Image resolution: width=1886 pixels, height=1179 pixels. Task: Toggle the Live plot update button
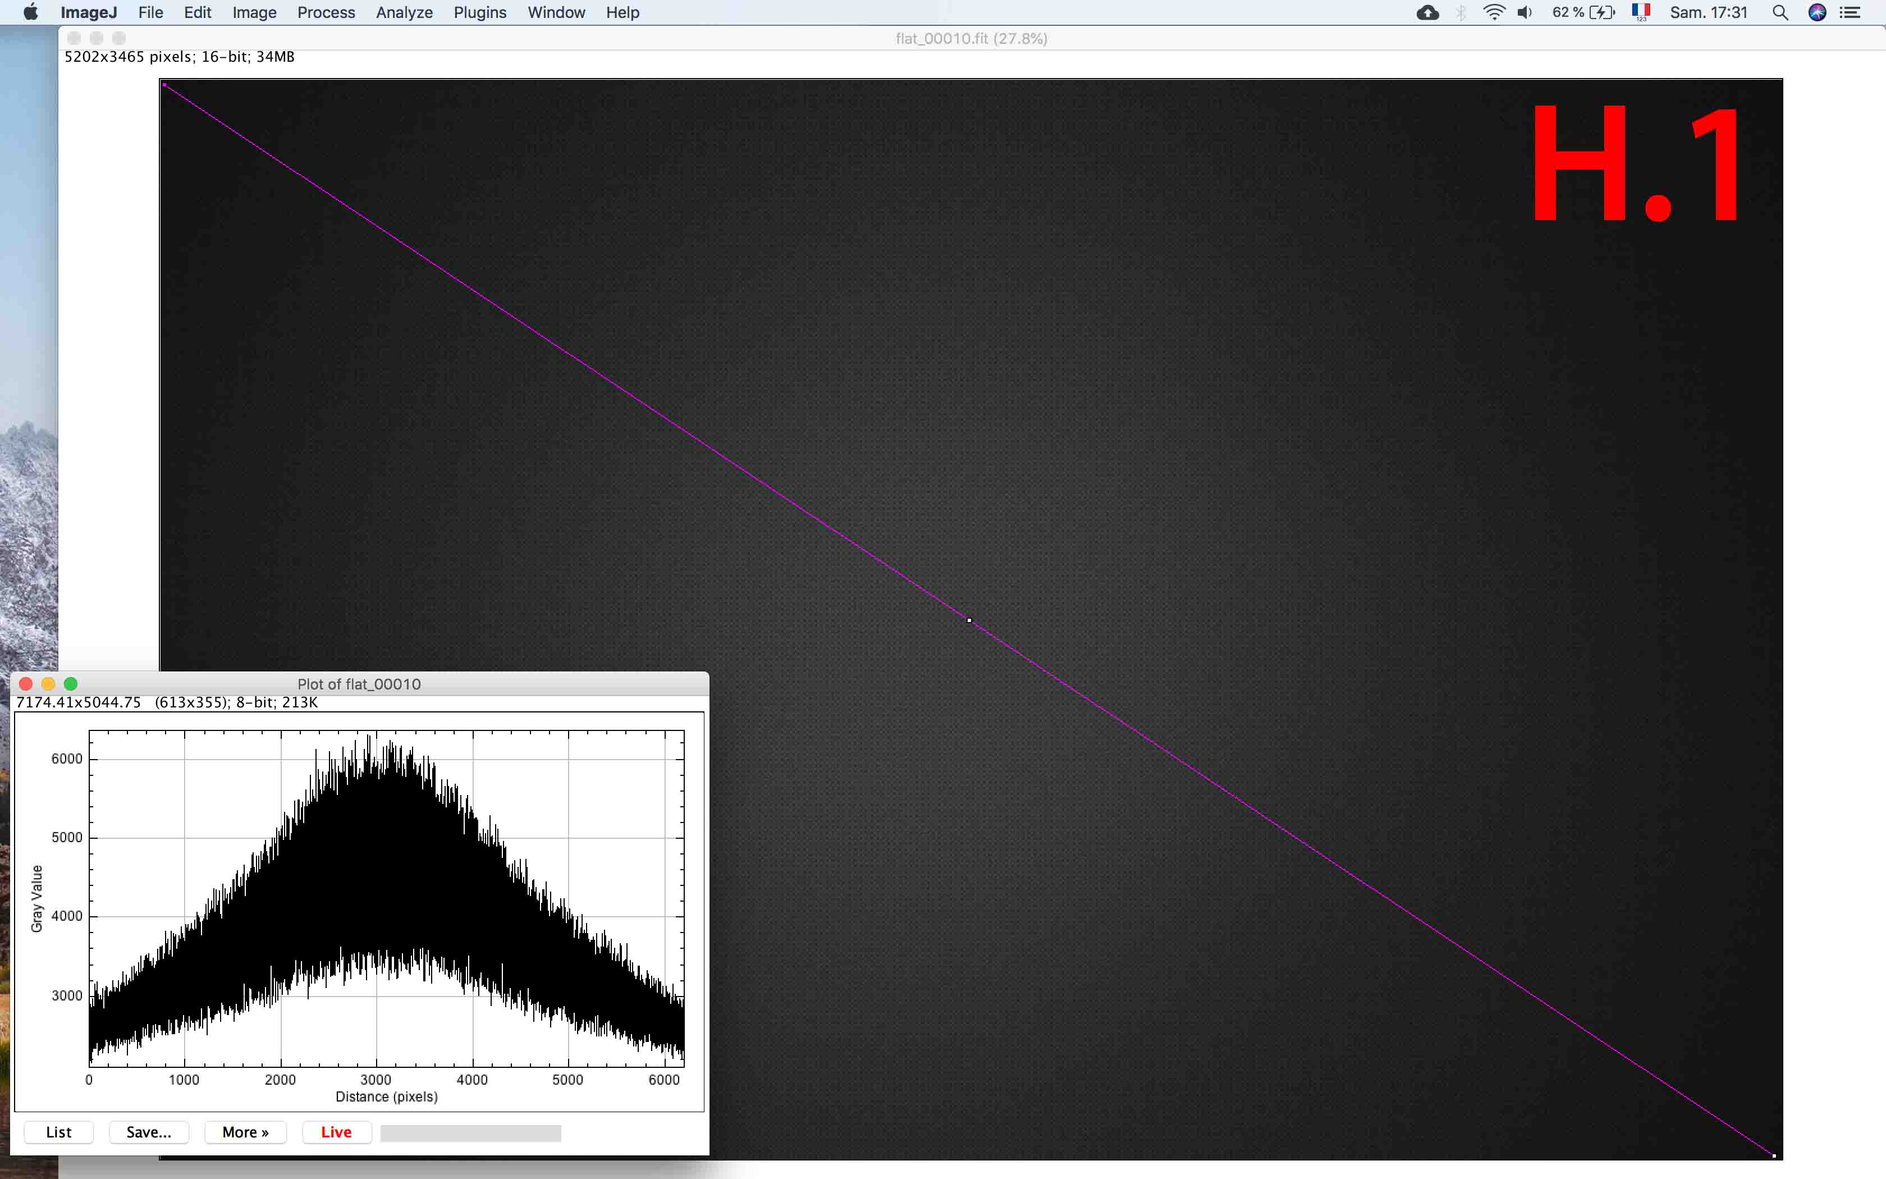tap(336, 1132)
